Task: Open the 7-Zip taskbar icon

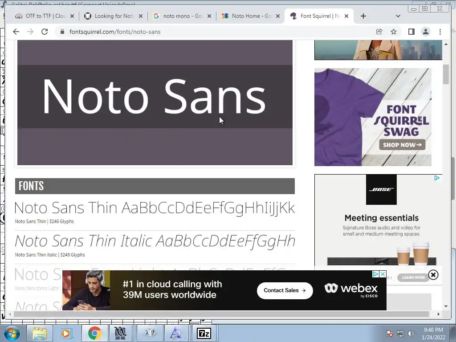Action: (204, 333)
